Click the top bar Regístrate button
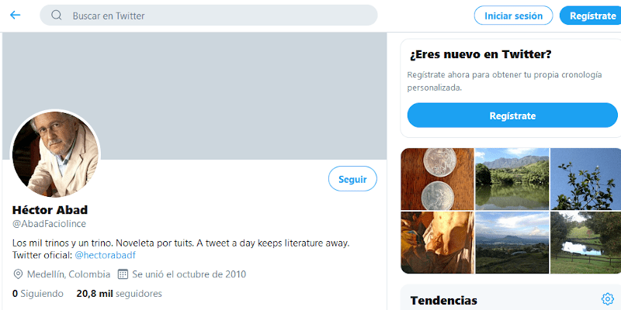This screenshot has width=621, height=310. (x=592, y=15)
